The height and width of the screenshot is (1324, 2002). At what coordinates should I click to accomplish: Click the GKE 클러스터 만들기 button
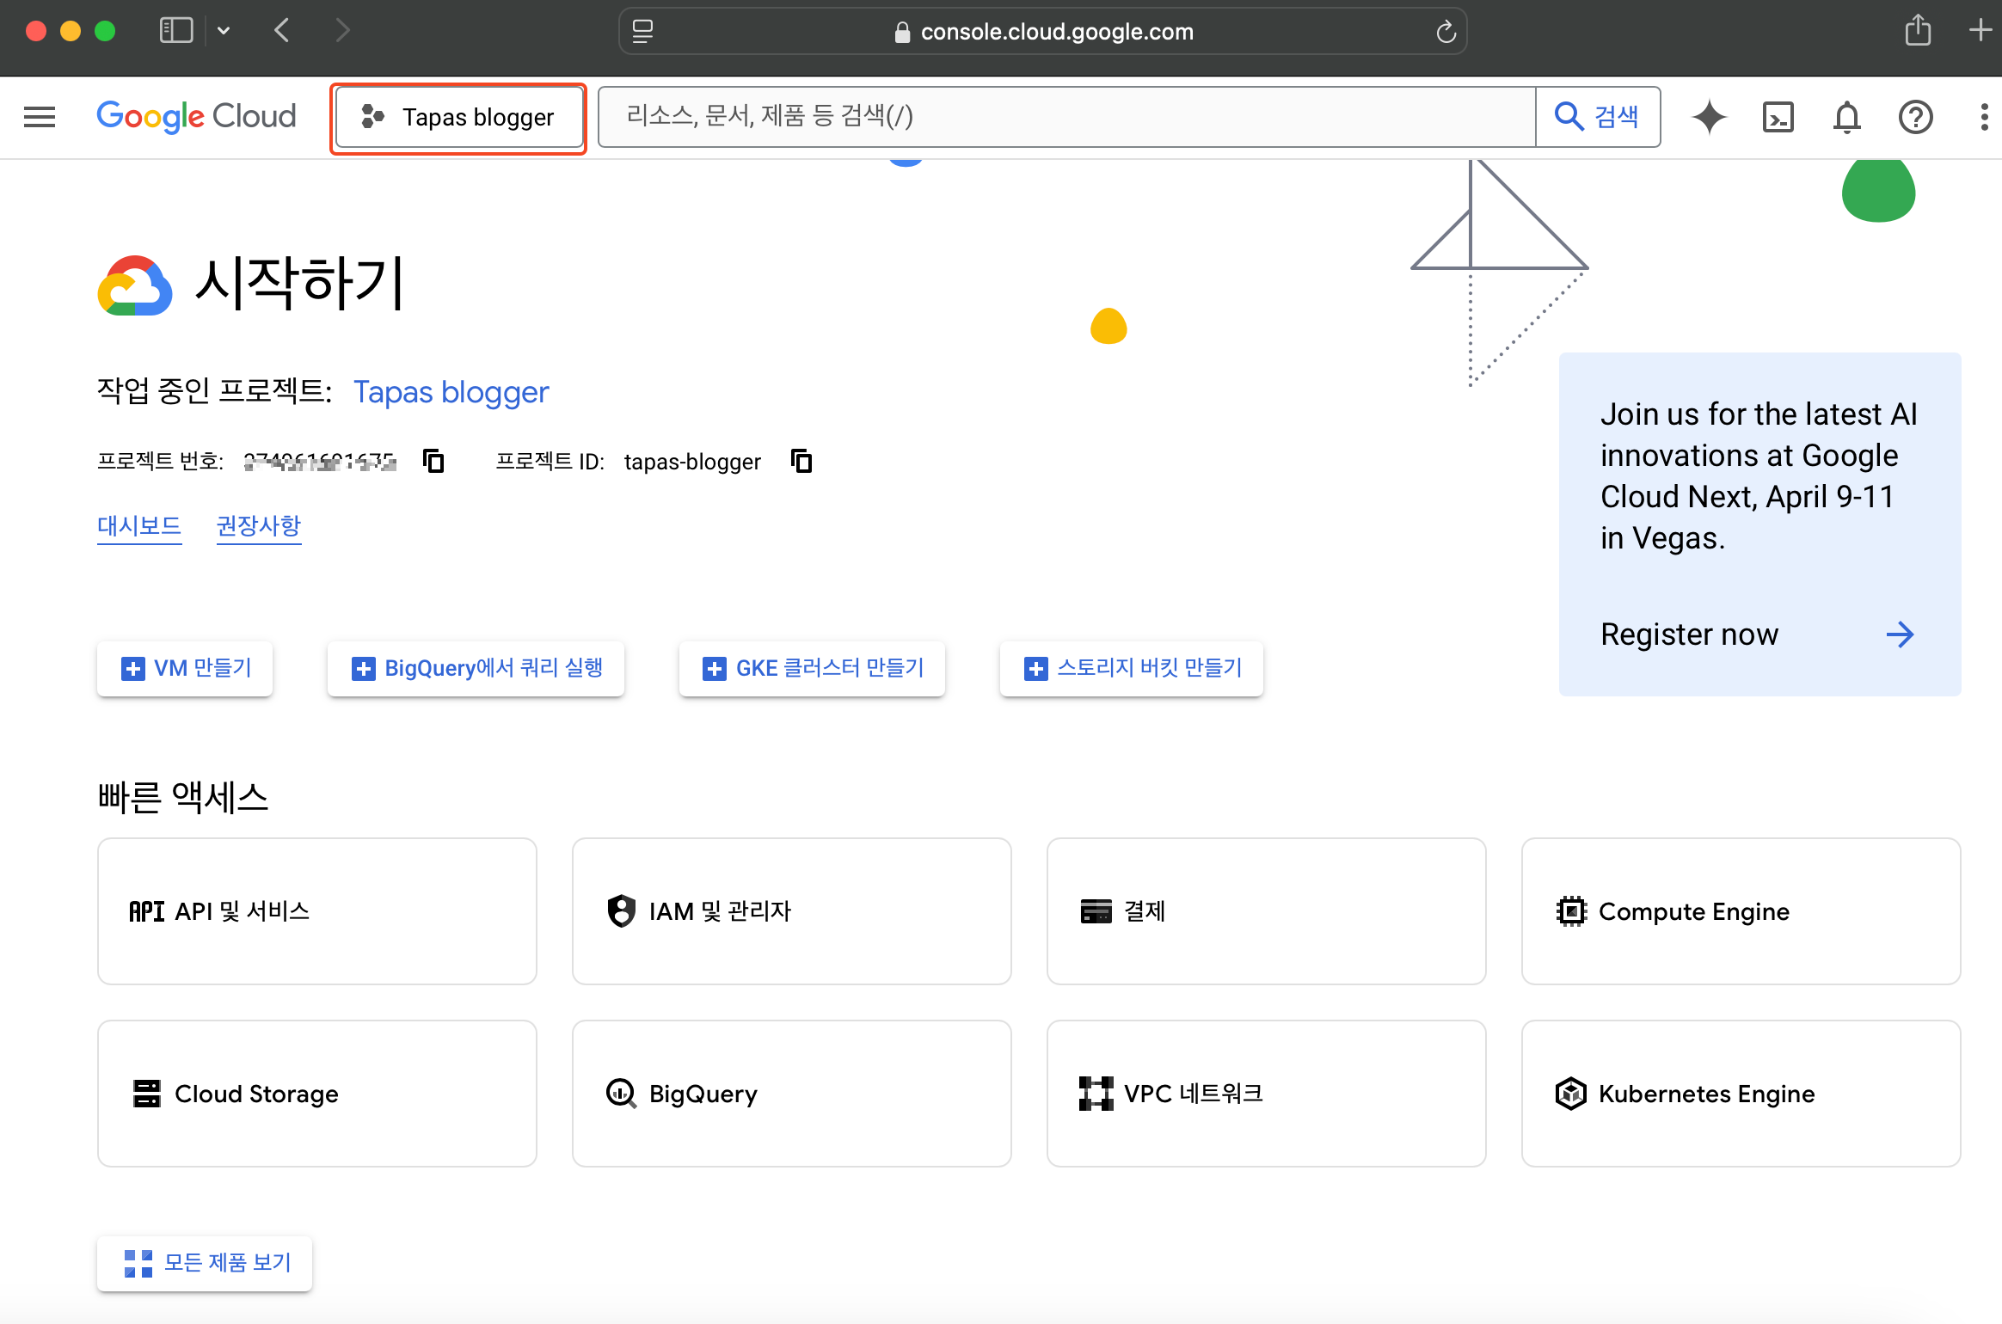point(812,668)
